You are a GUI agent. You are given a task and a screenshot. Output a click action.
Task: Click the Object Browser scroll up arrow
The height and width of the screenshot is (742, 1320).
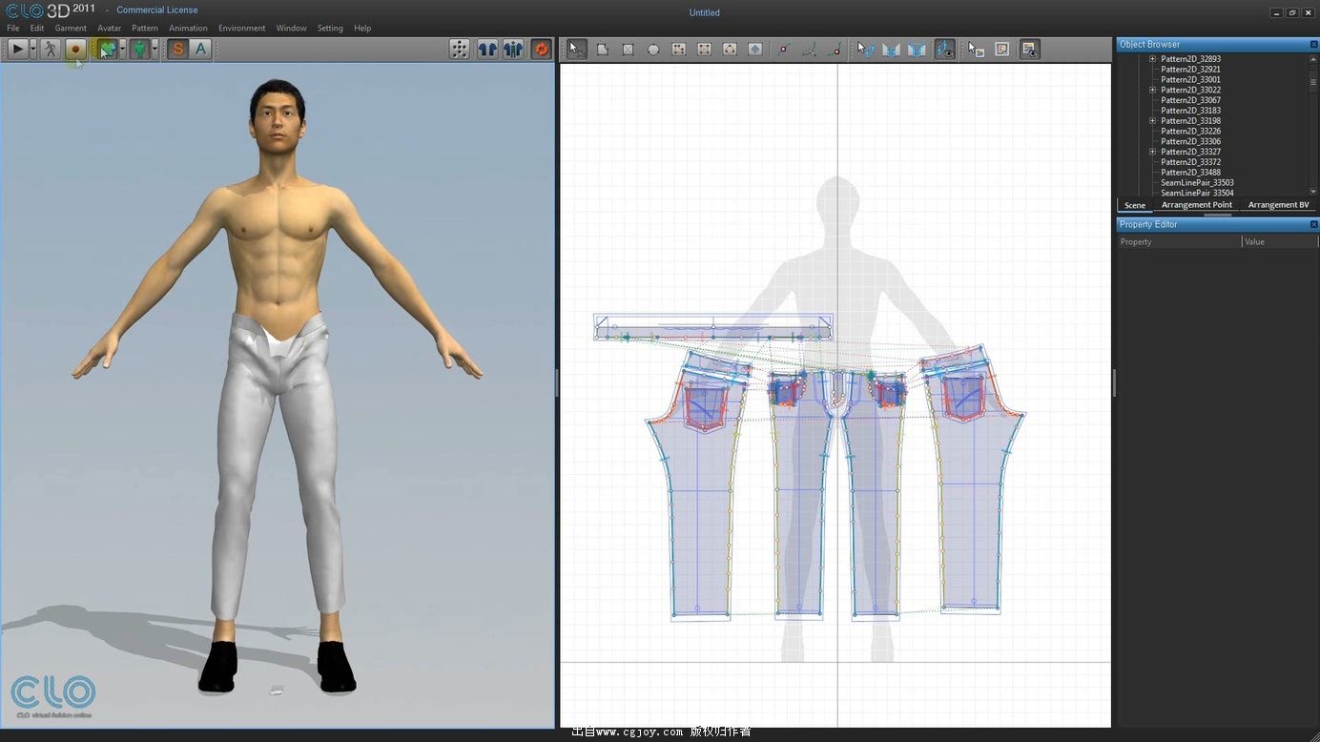point(1313,58)
